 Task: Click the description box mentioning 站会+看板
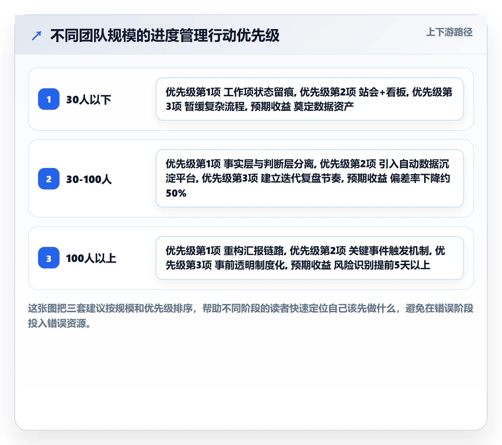[x=310, y=99]
